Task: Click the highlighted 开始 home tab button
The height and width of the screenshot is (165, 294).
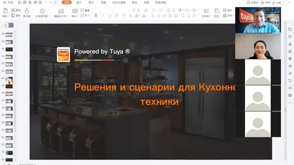Action: click(67, 2)
